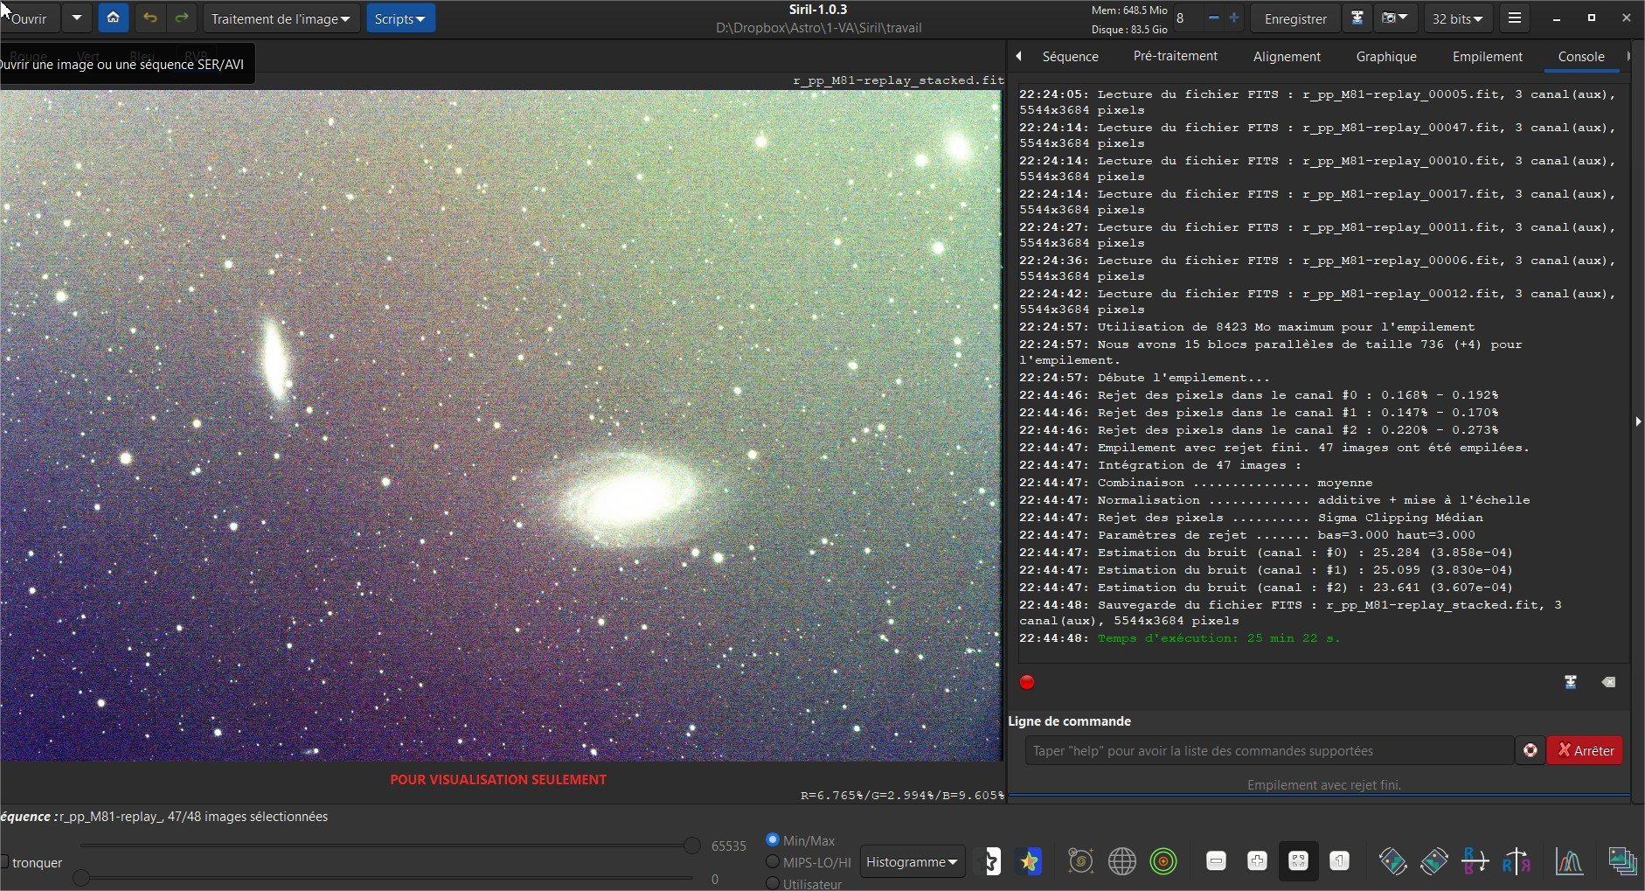Image resolution: width=1645 pixels, height=891 pixels.
Task: Undo the last operation
Action: pos(149,17)
